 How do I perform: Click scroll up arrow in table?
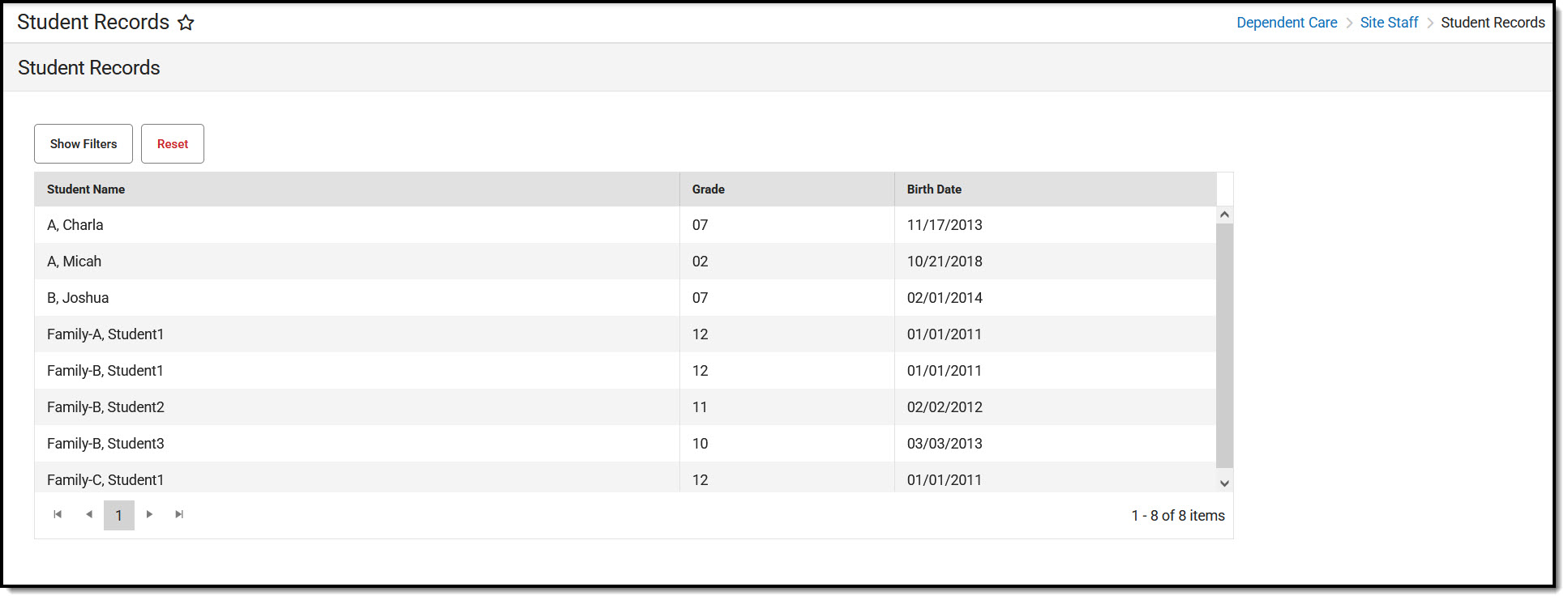click(x=1225, y=215)
